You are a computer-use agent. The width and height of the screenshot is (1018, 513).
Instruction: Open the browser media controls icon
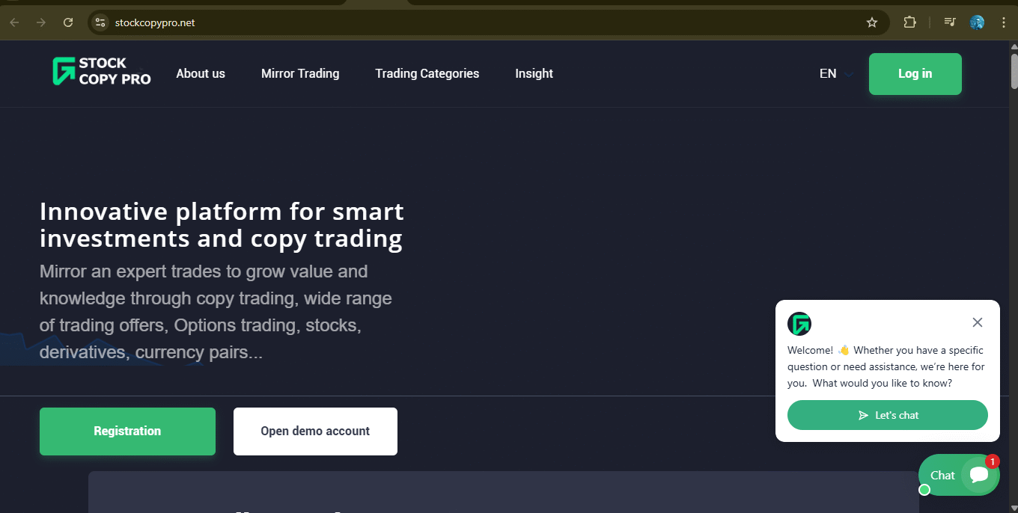tap(948, 22)
